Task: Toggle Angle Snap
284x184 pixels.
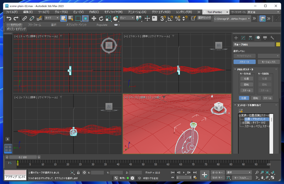Action: (170, 18)
